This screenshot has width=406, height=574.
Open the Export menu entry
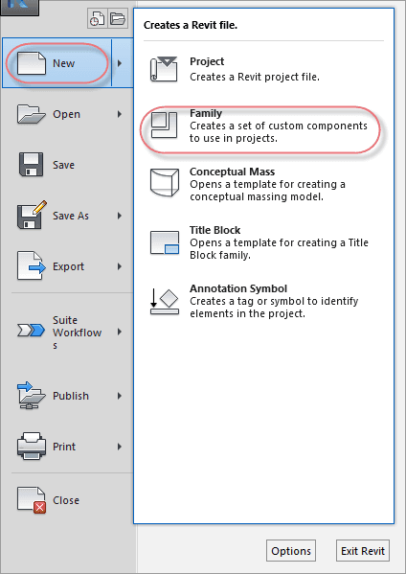point(68,266)
